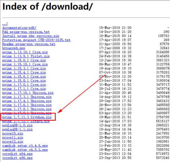Viewport: 170px width, 162px height.
Task: Select date text '12-Aug-2014 18:38'
Action: point(115,125)
